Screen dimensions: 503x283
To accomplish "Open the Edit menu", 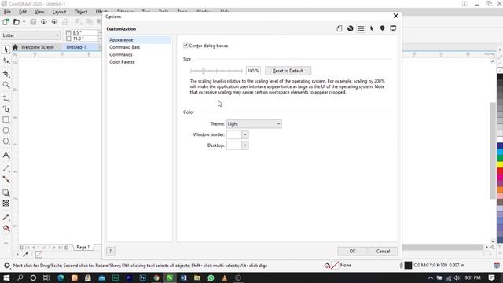I will 23,12.
